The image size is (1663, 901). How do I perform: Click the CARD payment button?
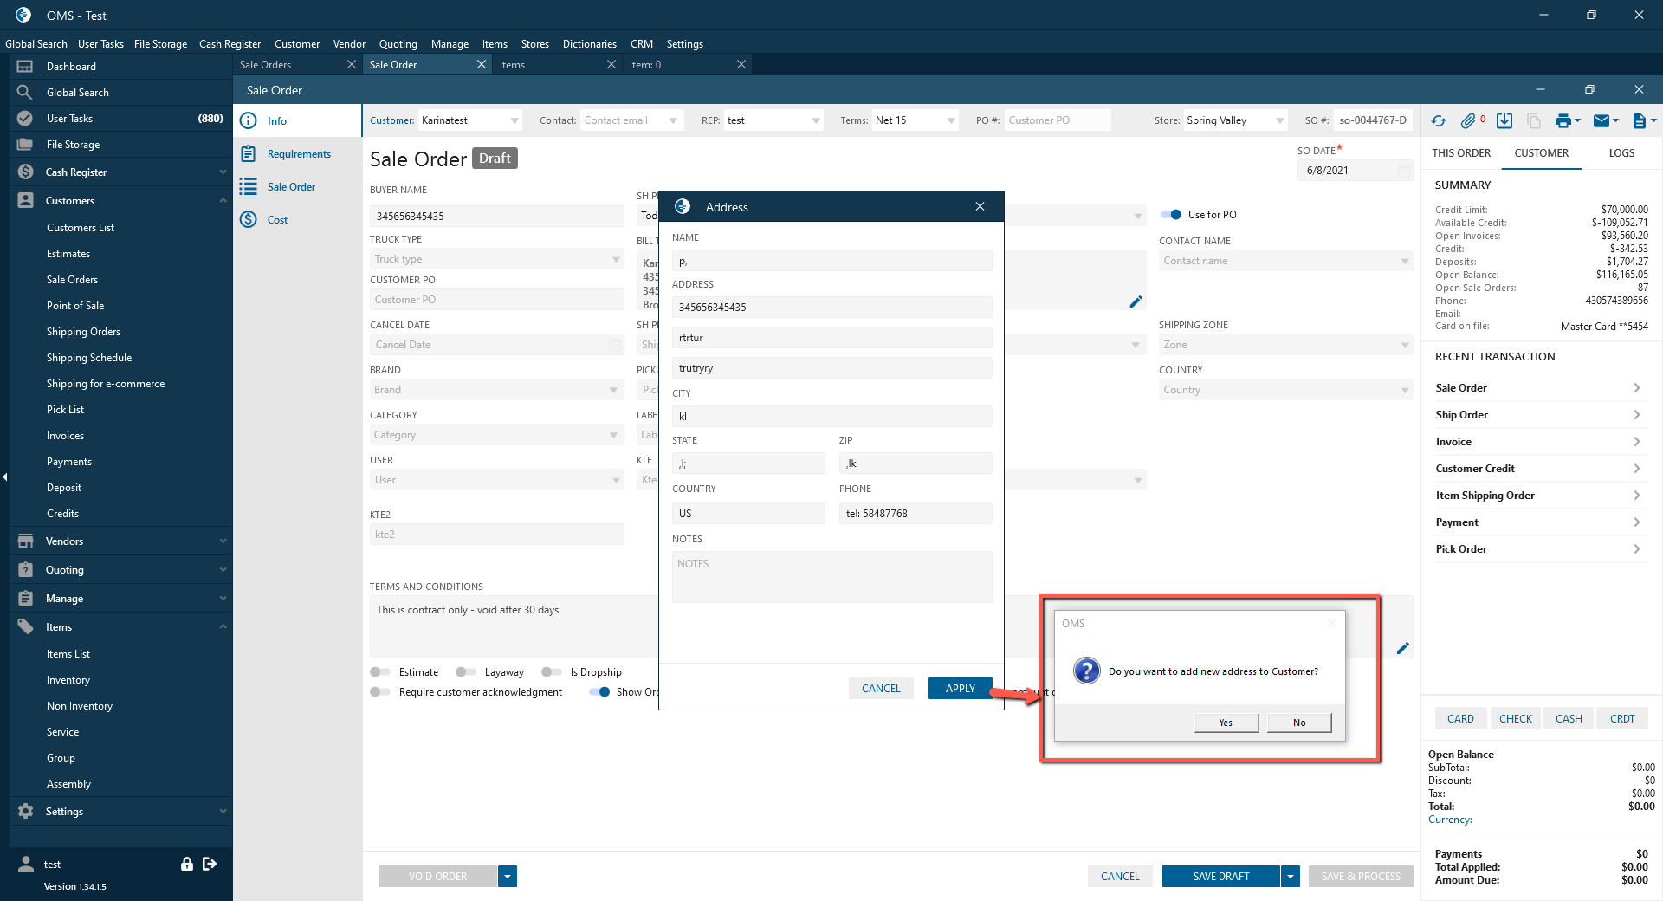(1460, 719)
